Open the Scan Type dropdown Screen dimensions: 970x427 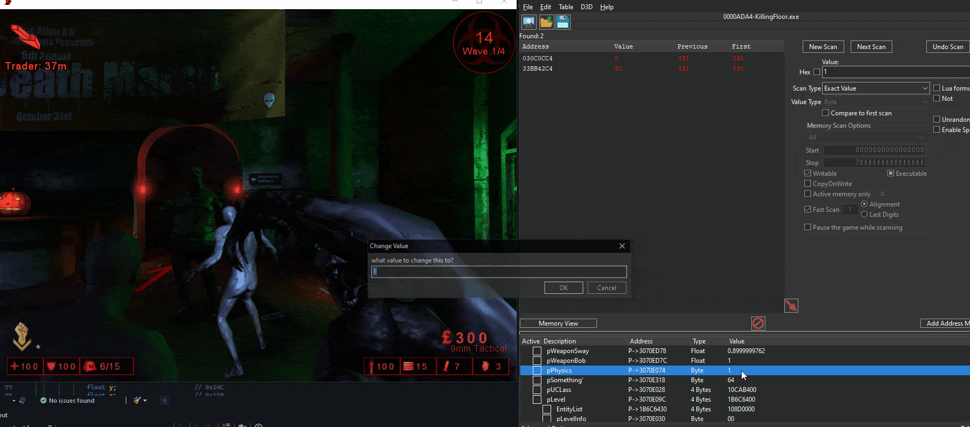875,88
